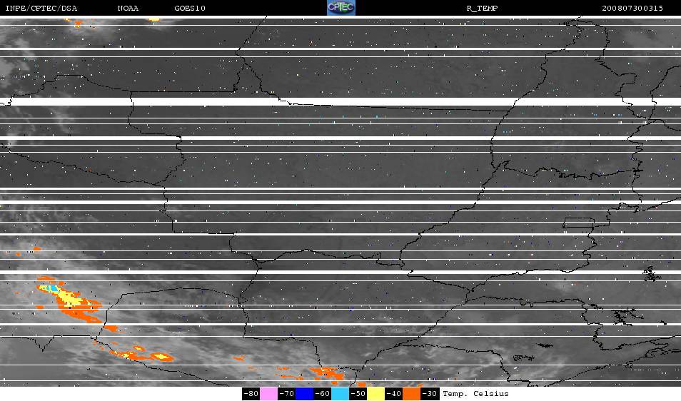
Task: Click the orange -40 legend swatch
Action: point(411,394)
